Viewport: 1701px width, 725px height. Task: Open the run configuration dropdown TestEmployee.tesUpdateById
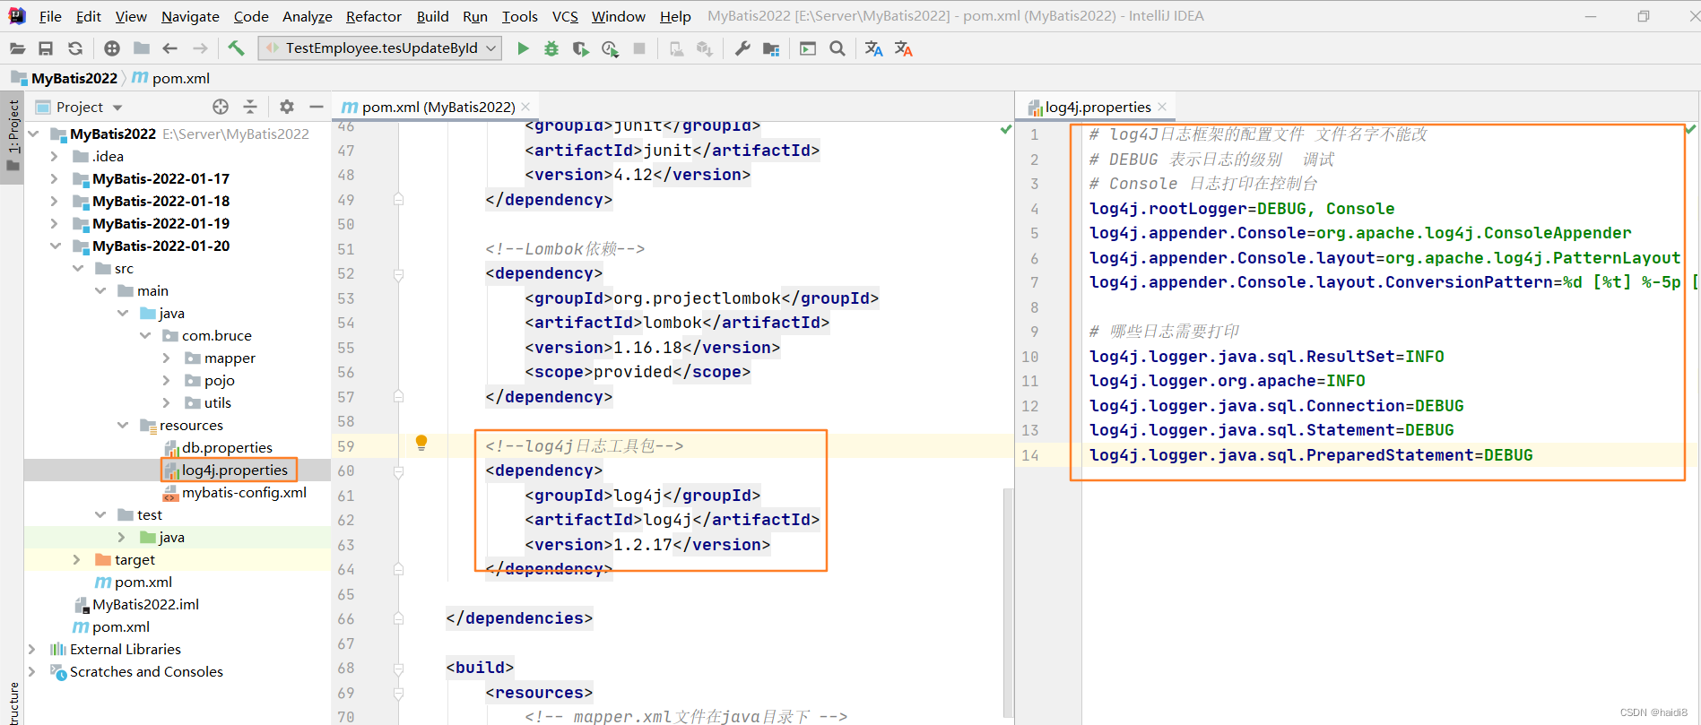click(x=380, y=48)
